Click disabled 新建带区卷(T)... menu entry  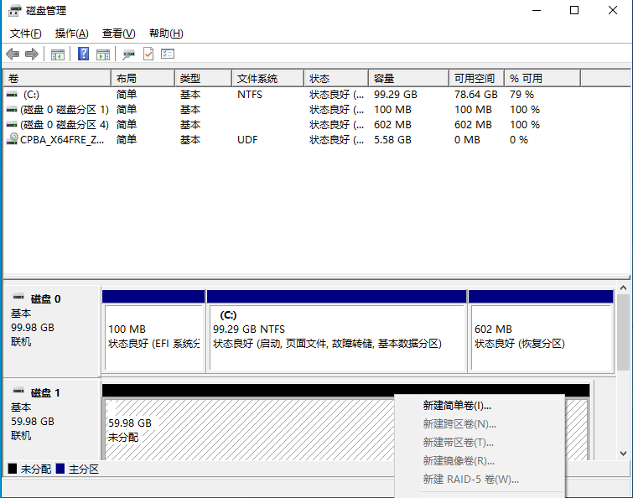click(x=480, y=443)
